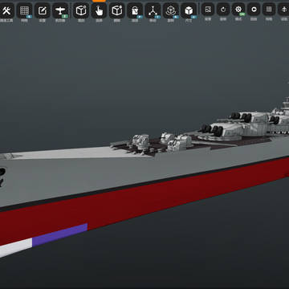Click the circular play arrow icon
The width and height of the screenshot is (289, 289).
tap(254, 10)
